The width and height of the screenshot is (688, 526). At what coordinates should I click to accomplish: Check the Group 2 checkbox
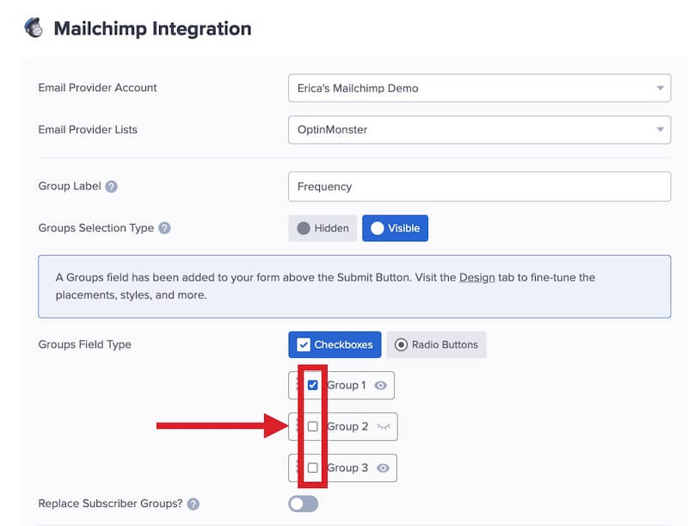pyautogui.click(x=313, y=426)
